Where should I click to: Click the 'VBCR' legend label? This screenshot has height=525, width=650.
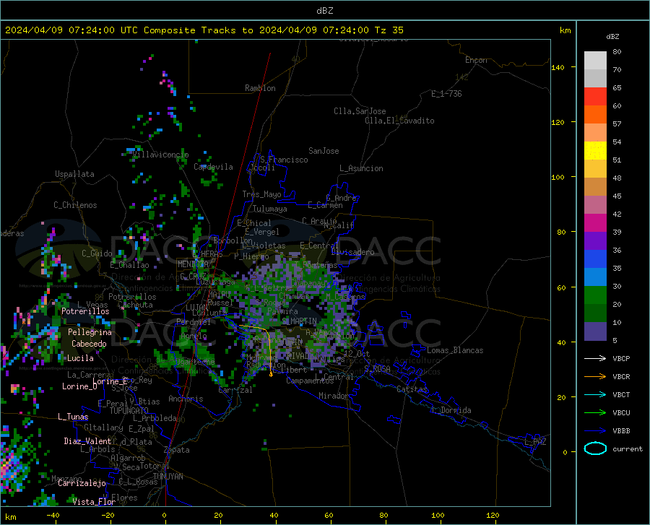point(621,377)
